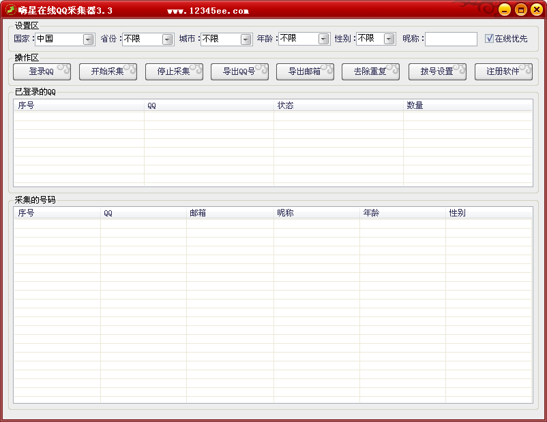Stop collection with 停止采集 button

click(x=174, y=71)
